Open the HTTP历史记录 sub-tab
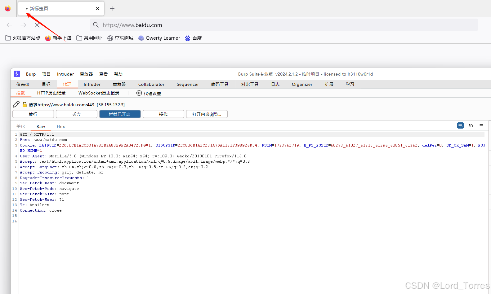491x294 pixels. click(51, 93)
